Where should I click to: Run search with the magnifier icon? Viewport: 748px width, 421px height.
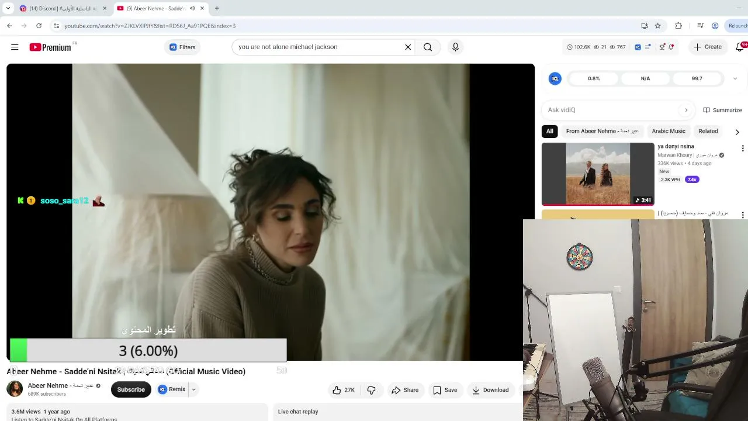428,47
